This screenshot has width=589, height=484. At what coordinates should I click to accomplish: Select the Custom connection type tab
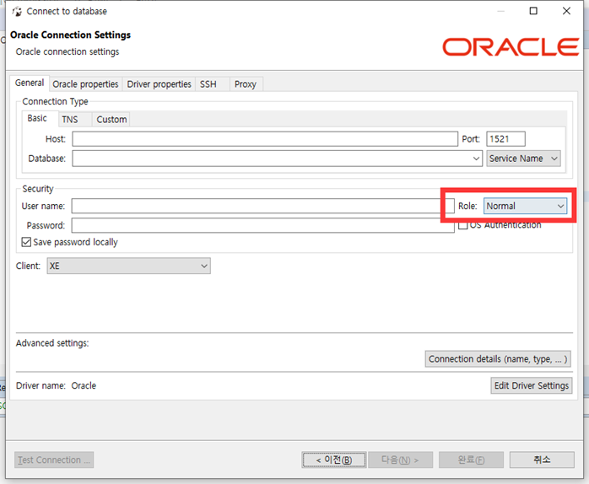point(111,120)
